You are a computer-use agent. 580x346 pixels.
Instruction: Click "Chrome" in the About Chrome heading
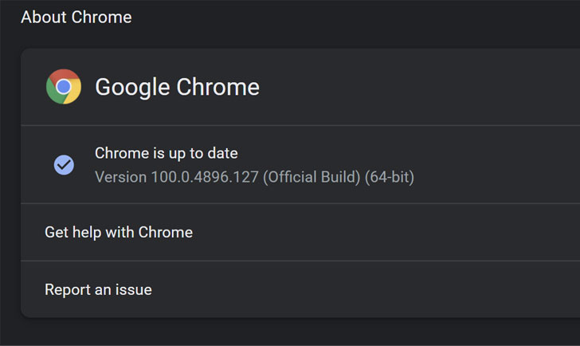tap(102, 17)
